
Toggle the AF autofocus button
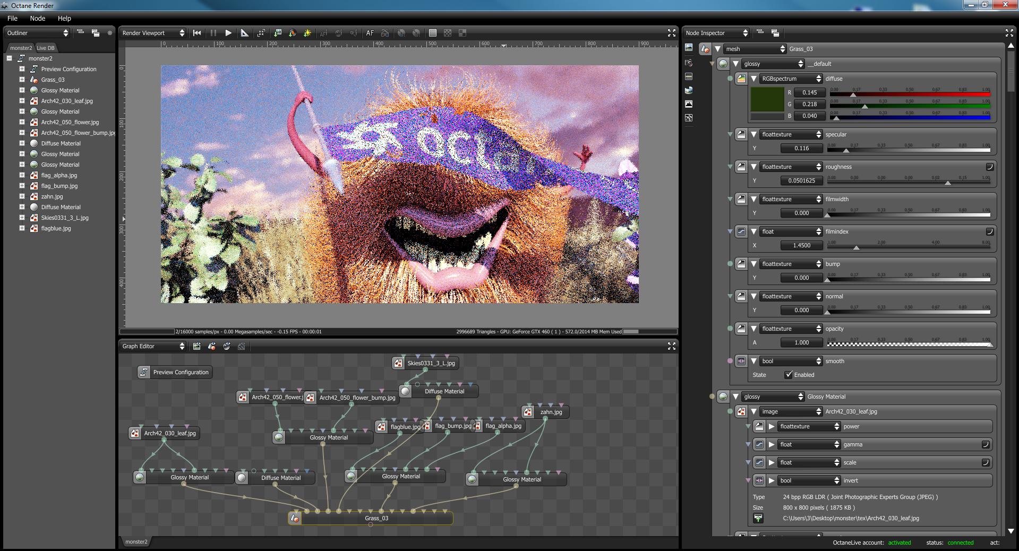click(x=370, y=33)
